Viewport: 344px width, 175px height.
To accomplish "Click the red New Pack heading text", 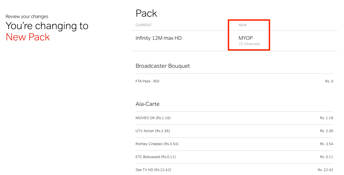I will (x=28, y=37).
